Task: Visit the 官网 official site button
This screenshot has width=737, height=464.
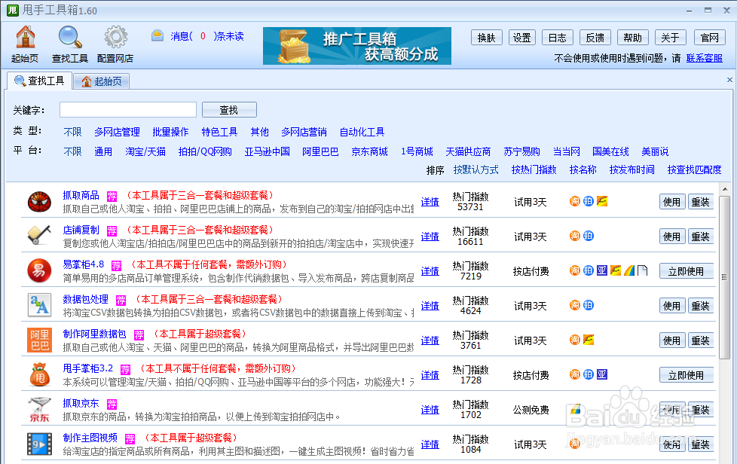Action: (x=710, y=38)
